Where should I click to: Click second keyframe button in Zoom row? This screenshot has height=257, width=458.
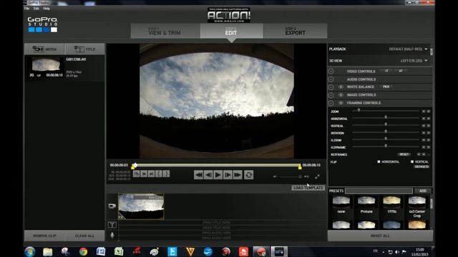(429, 111)
